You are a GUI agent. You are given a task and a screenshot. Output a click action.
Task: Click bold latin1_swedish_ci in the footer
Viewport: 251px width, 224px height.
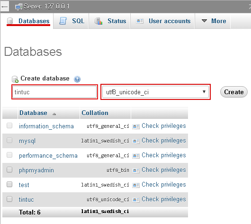105,211
